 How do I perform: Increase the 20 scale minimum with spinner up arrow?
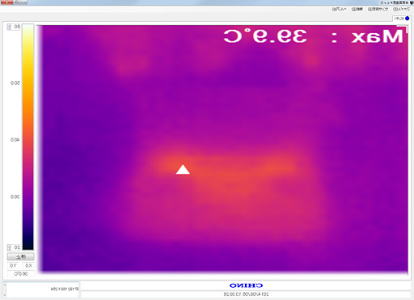point(9,246)
